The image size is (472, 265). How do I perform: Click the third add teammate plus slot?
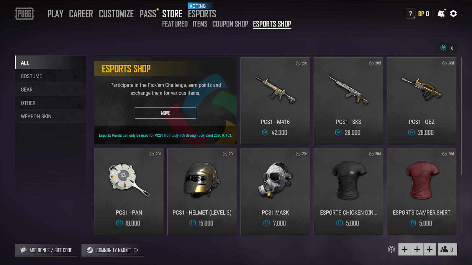tap(430, 249)
